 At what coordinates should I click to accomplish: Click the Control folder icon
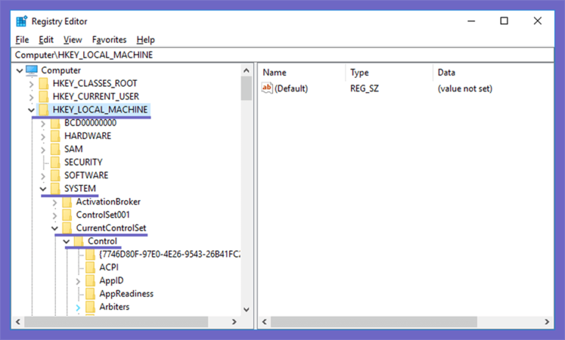[x=79, y=241]
